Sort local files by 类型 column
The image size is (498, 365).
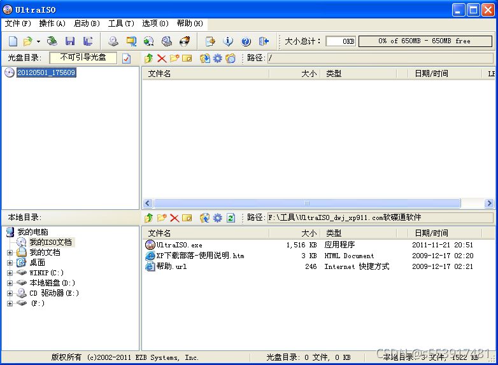tap(359, 233)
